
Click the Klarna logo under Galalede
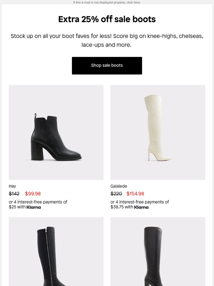pos(141,207)
